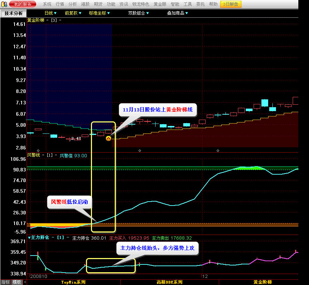Open the 帮助 menu
Screen dimensions: 309x285
click(x=213, y=4)
